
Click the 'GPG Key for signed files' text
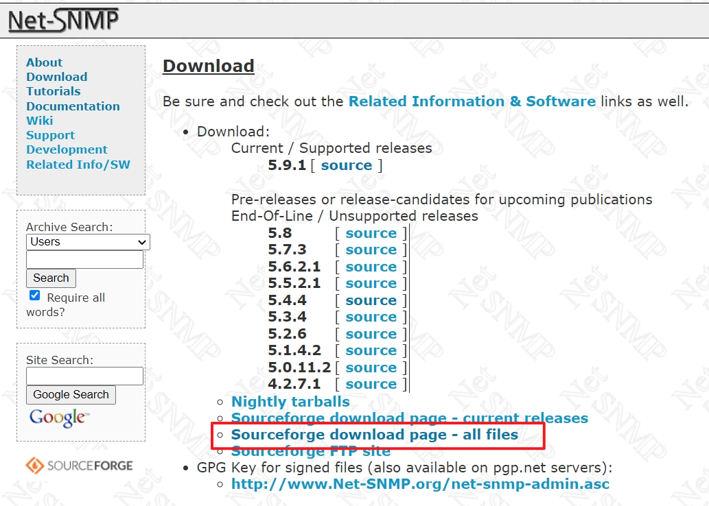pos(405,468)
